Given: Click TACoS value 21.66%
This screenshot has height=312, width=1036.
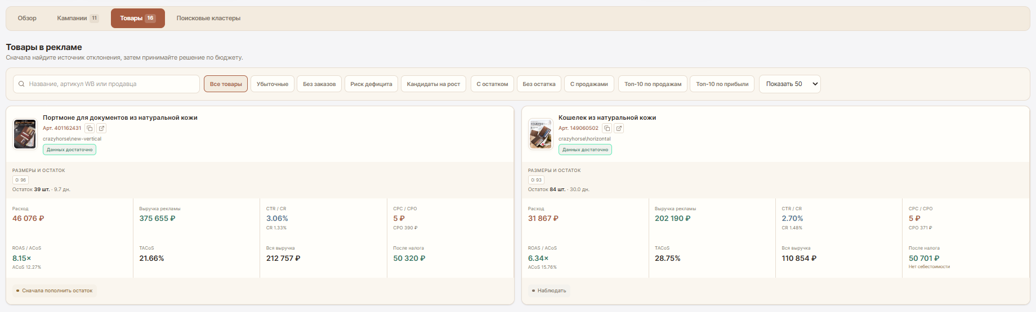Looking at the screenshot, I should click(151, 258).
